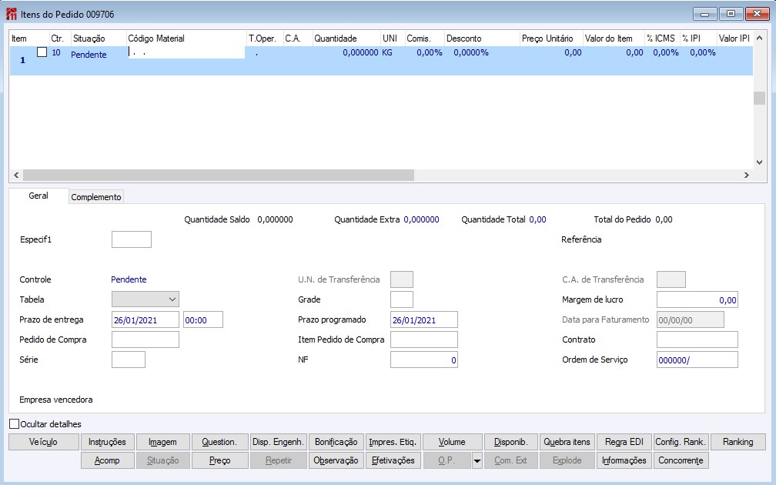Open the arrow dropdown next to O.P.
776x485 pixels.
coord(477,460)
